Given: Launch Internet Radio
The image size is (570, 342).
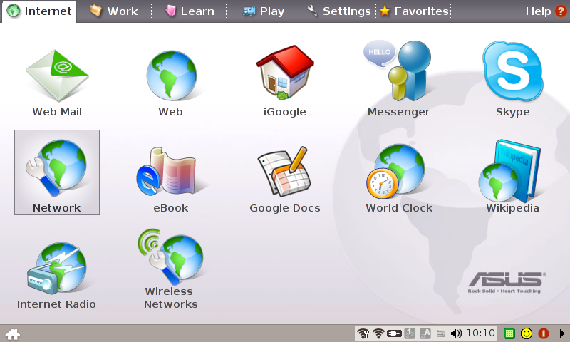Looking at the screenshot, I should [56, 276].
